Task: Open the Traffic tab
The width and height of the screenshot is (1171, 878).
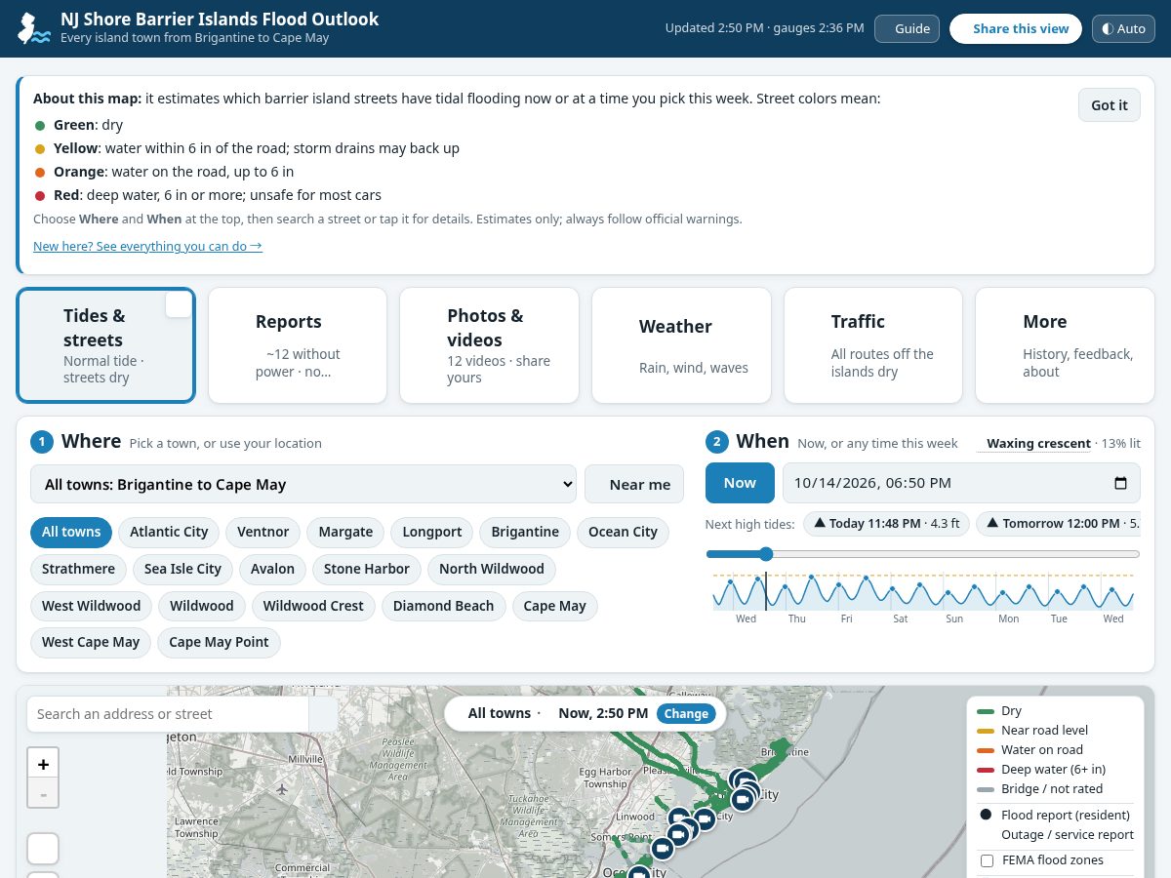Action: pos(873,345)
